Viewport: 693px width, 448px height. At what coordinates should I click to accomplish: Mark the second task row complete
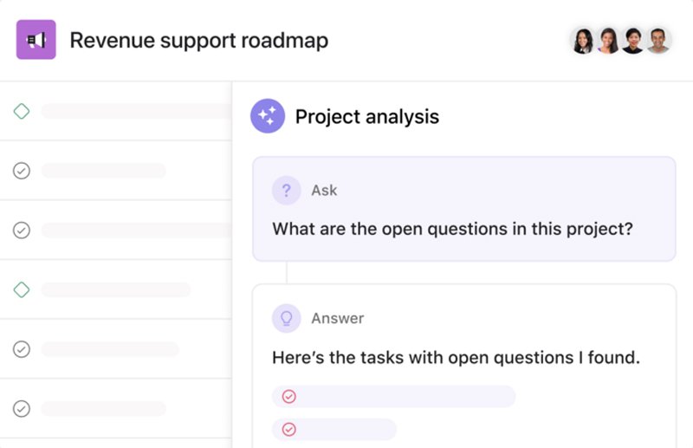22,171
